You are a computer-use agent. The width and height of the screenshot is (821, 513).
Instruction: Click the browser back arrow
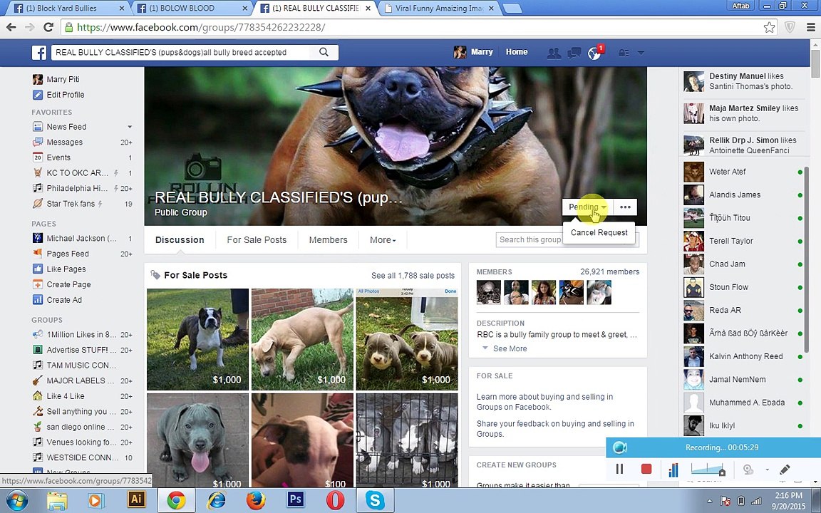11,27
